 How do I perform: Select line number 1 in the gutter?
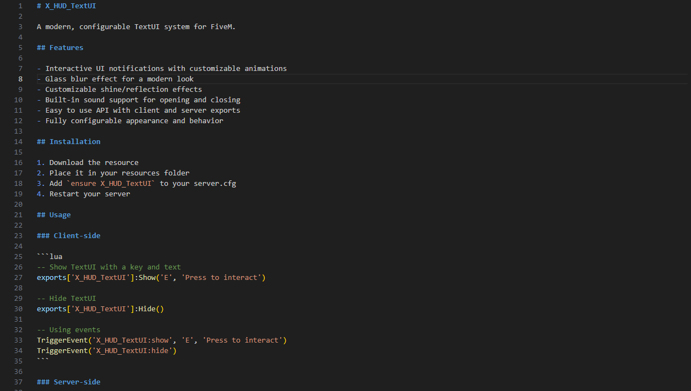click(20, 5)
